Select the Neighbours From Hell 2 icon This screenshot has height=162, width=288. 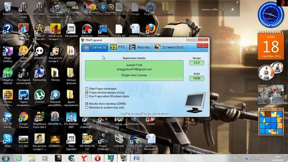(x=39, y=120)
